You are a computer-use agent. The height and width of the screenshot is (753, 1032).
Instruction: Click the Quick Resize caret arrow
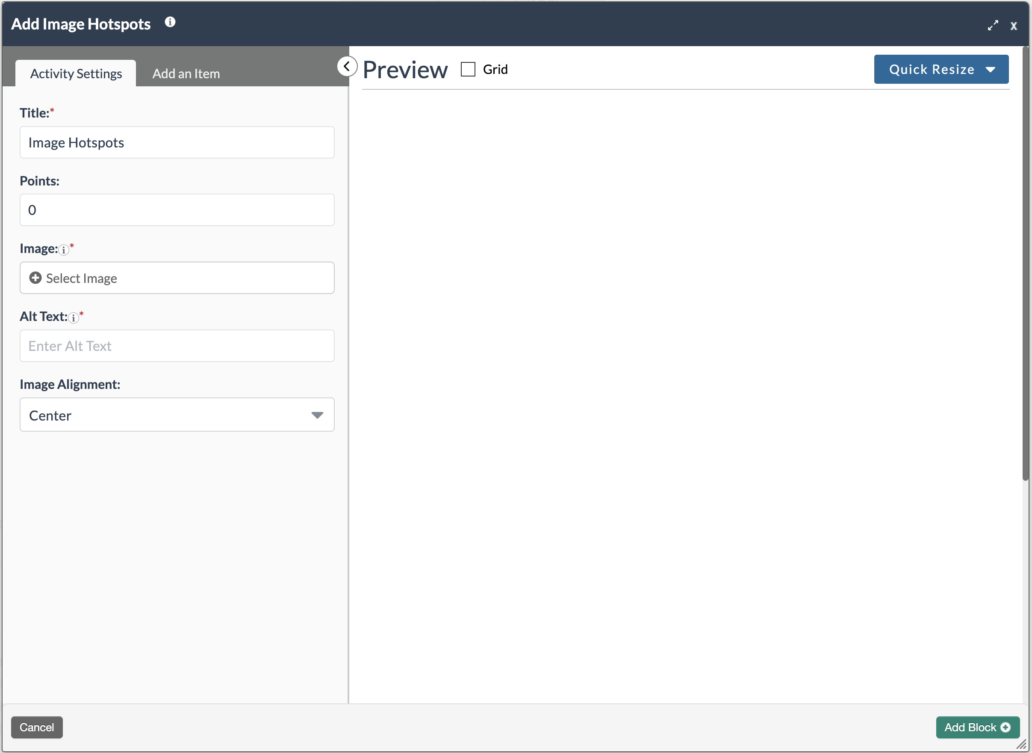[x=990, y=70]
